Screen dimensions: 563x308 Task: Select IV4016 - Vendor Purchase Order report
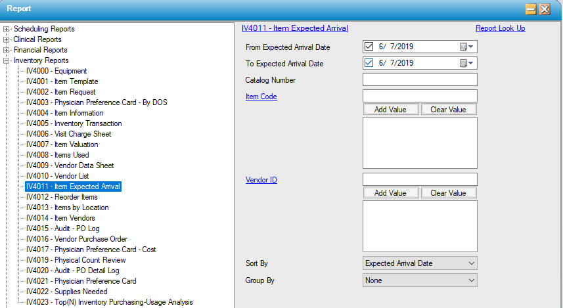click(x=76, y=239)
